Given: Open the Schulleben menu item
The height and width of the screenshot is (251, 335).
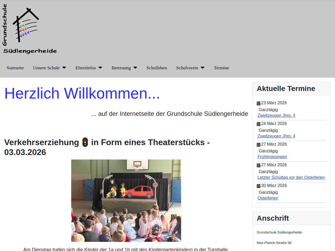Looking at the screenshot, I should coord(157,68).
